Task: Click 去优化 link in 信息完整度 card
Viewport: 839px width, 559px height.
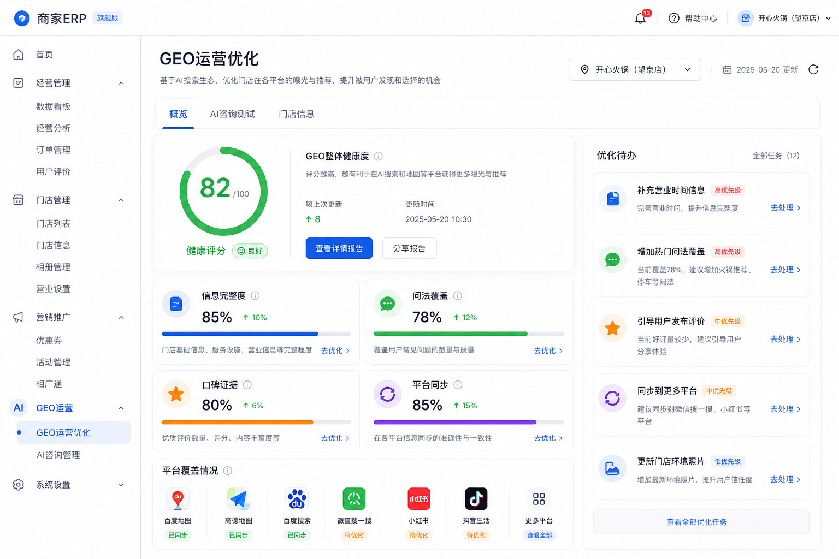Action: (x=335, y=350)
